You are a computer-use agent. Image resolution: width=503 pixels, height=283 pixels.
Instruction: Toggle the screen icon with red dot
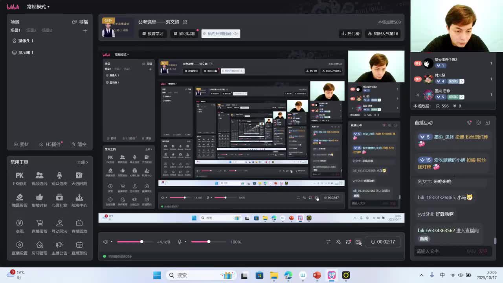348,242
